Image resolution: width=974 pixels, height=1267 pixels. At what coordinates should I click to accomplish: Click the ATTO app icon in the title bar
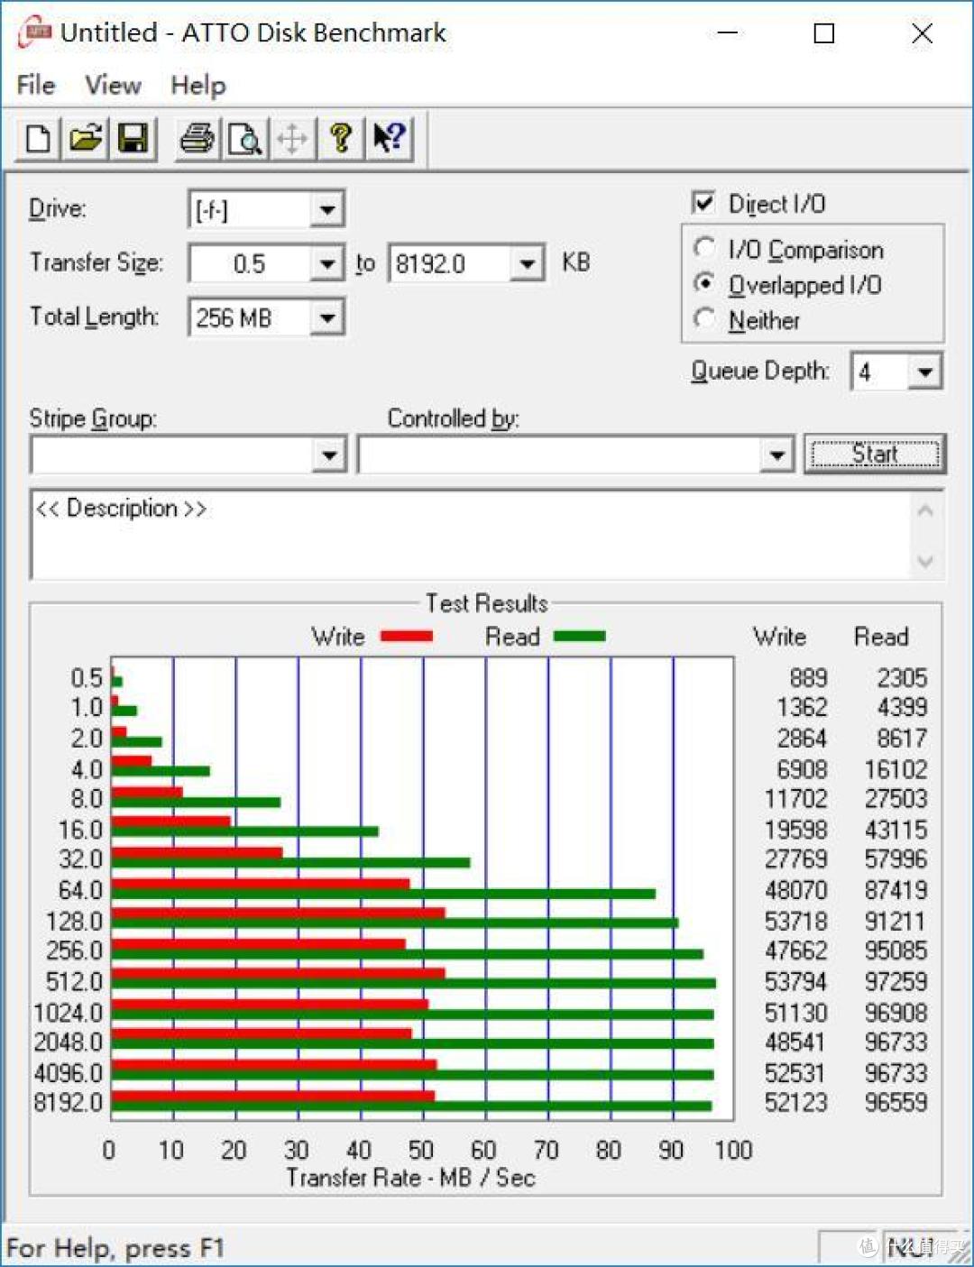tap(35, 33)
